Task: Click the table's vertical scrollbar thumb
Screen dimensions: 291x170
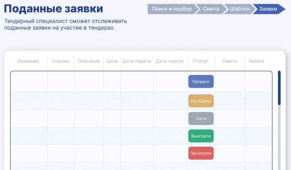Action: [x=279, y=87]
